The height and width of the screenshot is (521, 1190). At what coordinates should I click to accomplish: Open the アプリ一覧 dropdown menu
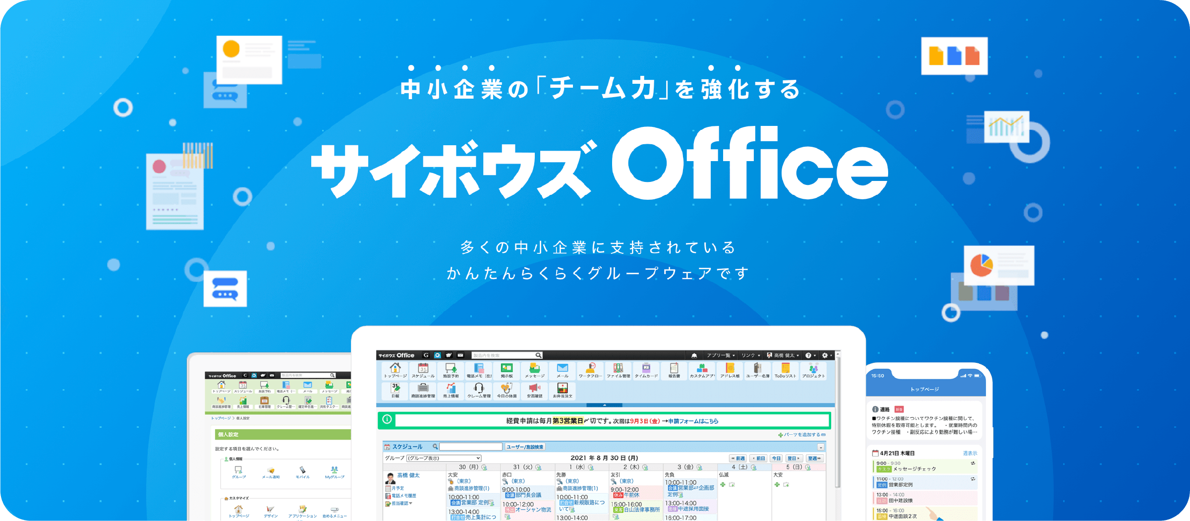(x=721, y=355)
